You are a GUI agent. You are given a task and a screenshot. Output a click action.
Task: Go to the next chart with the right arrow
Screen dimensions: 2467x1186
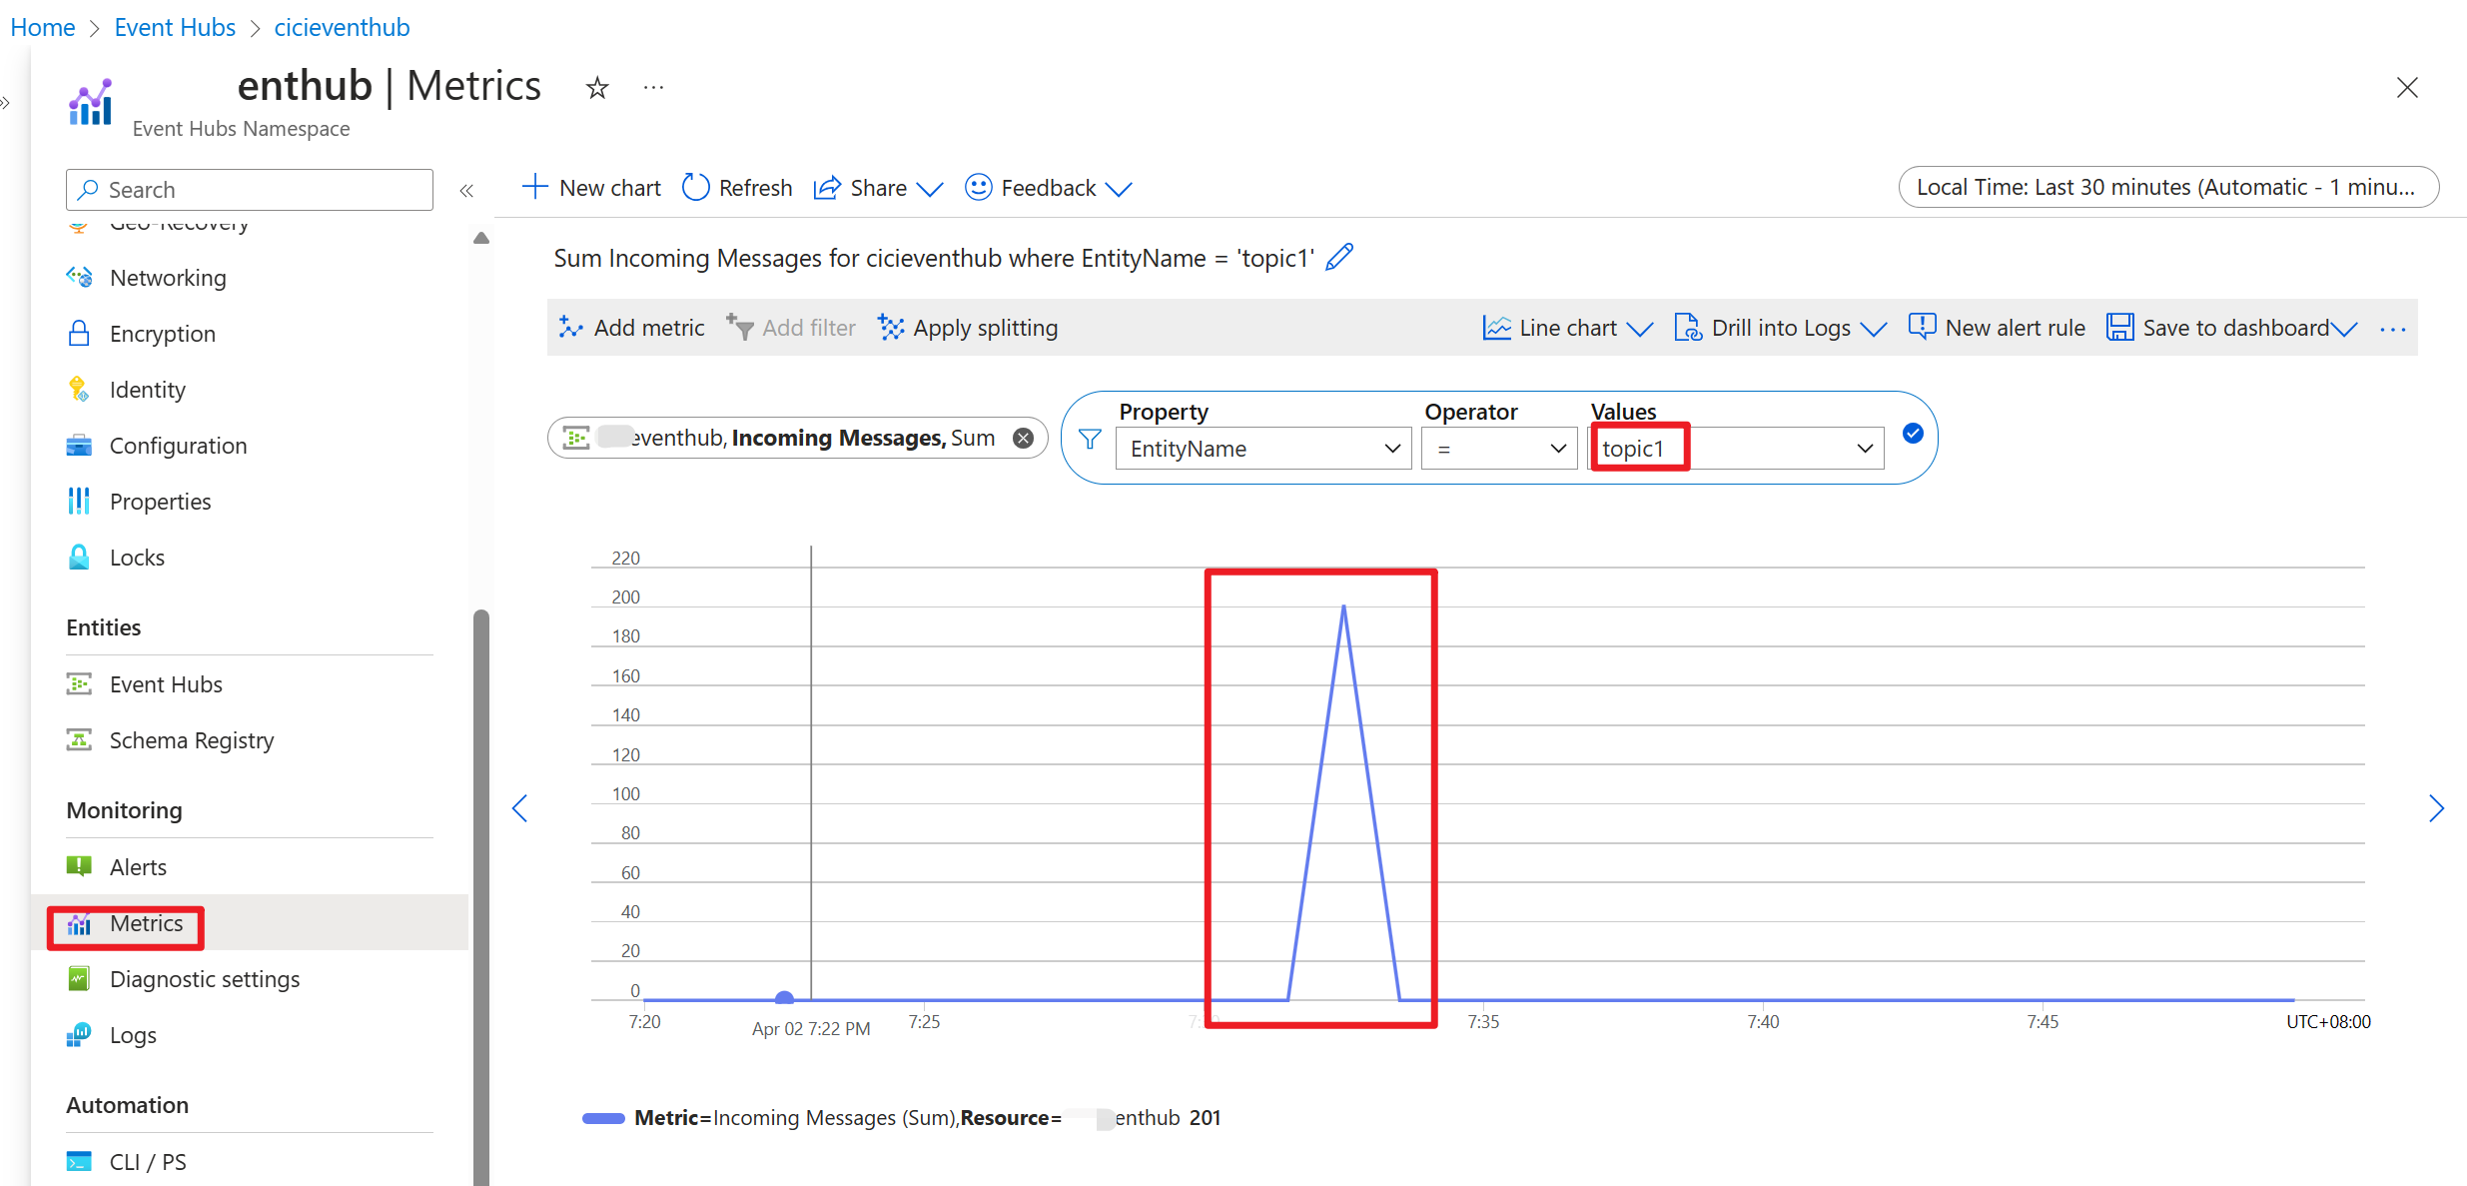pos(2436,808)
